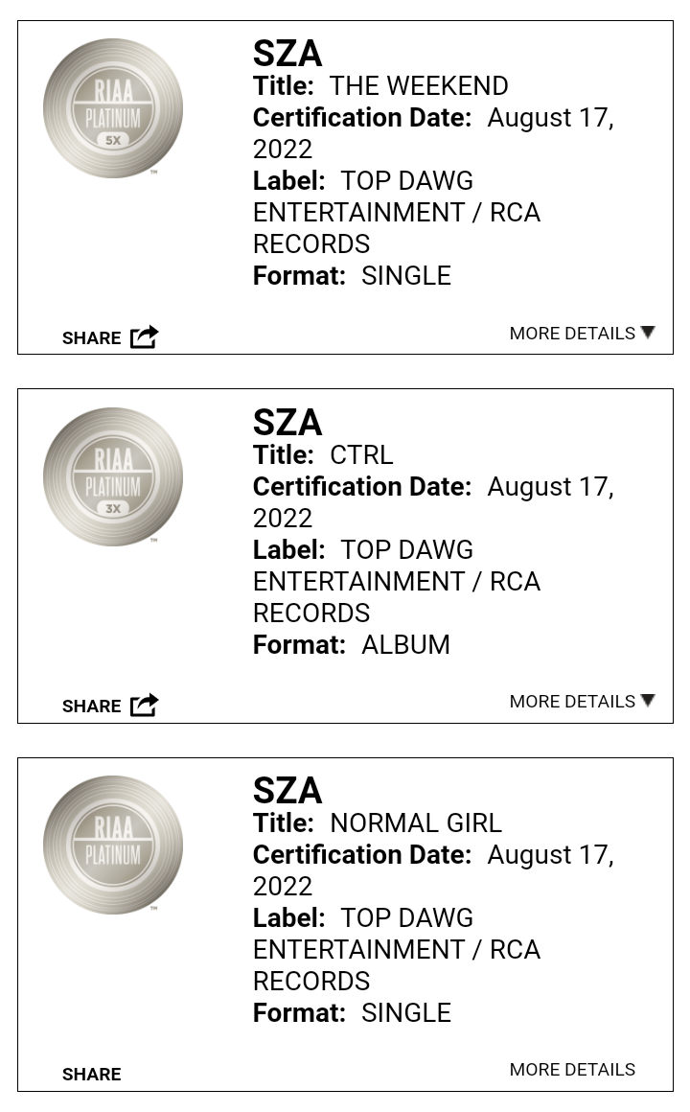The width and height of the screenshot is (690, 1112).
Task: Click SZA artist name above NORMAL GIRL
Action: [x=287, y=790]
